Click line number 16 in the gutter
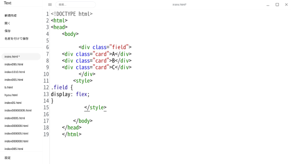The width and height of the screenshot is (291, 164). [46, 114]
